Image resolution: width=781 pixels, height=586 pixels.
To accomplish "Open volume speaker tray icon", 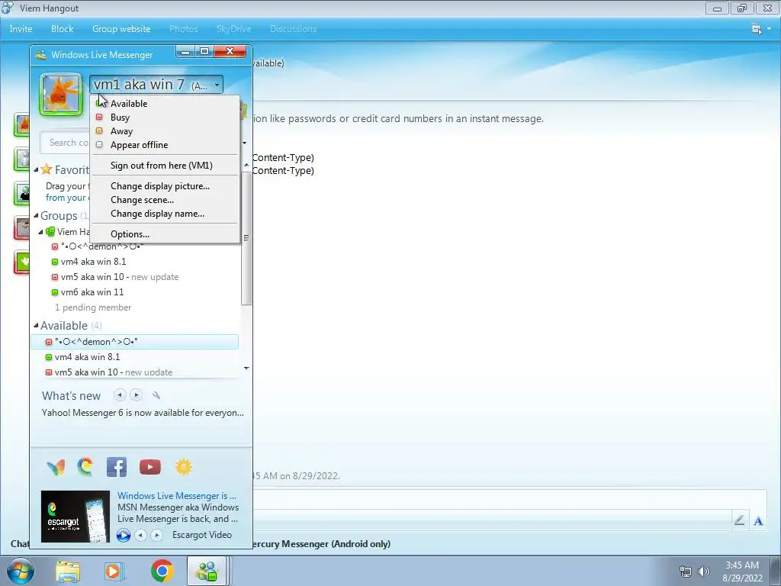I will (x=703, y=572).
